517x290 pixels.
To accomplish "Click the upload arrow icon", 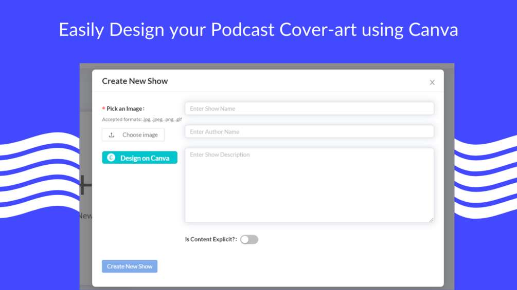I will (x=112, y=135).
